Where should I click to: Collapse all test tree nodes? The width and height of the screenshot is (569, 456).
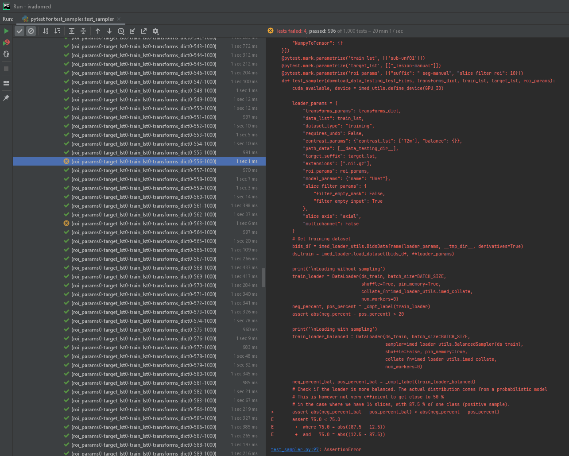pos(83,31)
